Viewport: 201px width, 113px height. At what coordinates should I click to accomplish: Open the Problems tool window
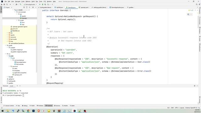point(40,106)
